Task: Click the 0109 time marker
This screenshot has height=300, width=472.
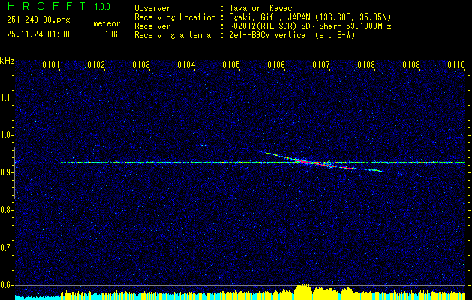Action: click(x=411, y=64)
